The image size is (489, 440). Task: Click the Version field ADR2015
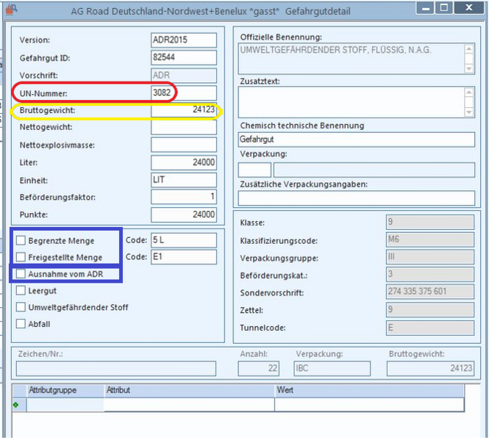click(x=184, y=40)
